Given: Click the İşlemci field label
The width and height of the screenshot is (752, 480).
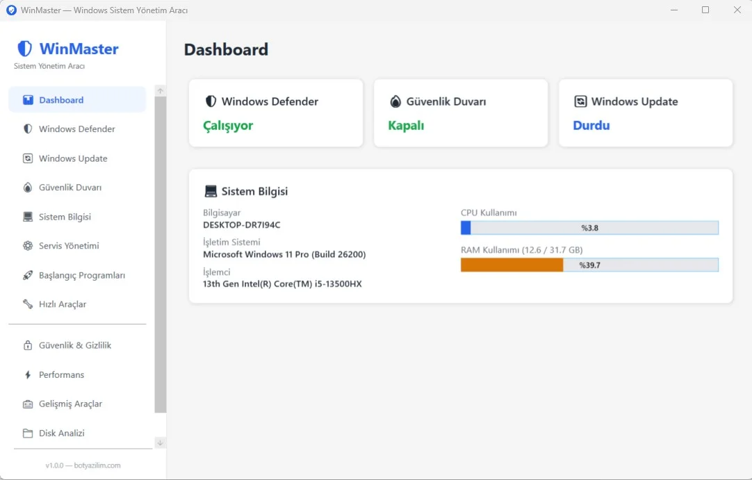Looking at the screenshot, I should 217,272.
